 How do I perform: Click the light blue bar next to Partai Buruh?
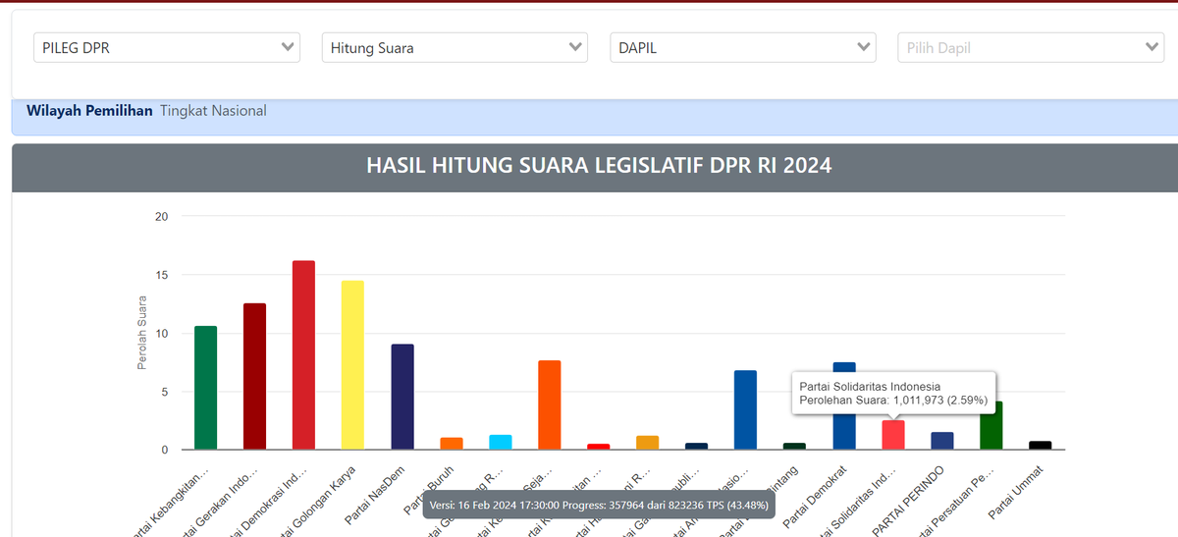[501, 442]
